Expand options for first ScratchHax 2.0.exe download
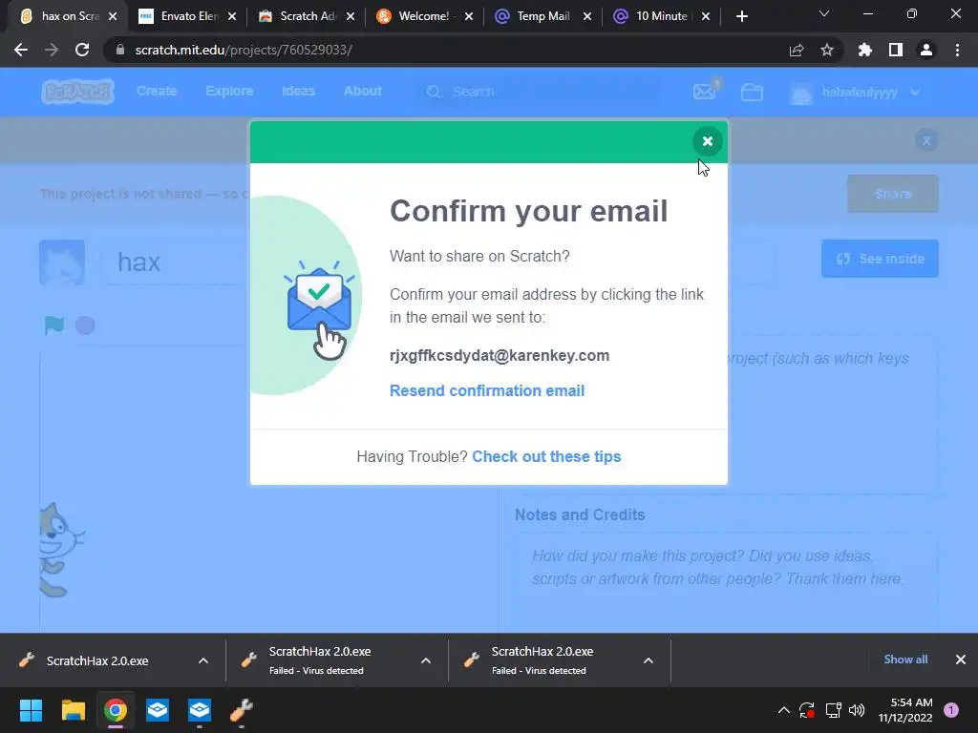This screenshot has width=978, height=733. pos(203,660)
